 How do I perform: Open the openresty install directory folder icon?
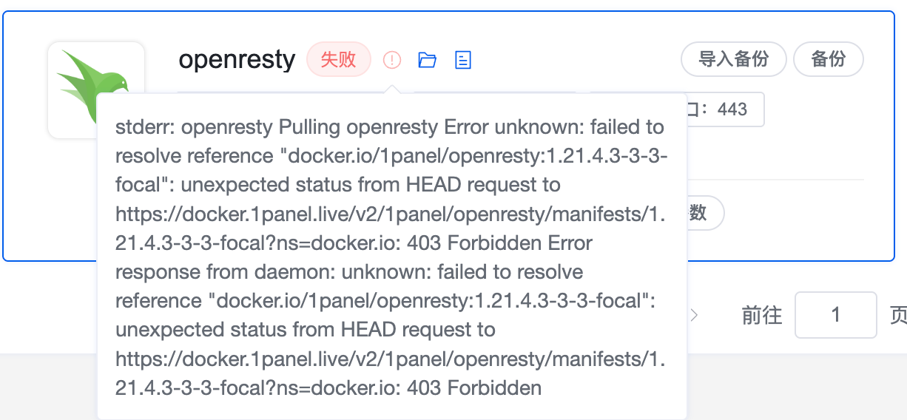(x=427, y=60)
